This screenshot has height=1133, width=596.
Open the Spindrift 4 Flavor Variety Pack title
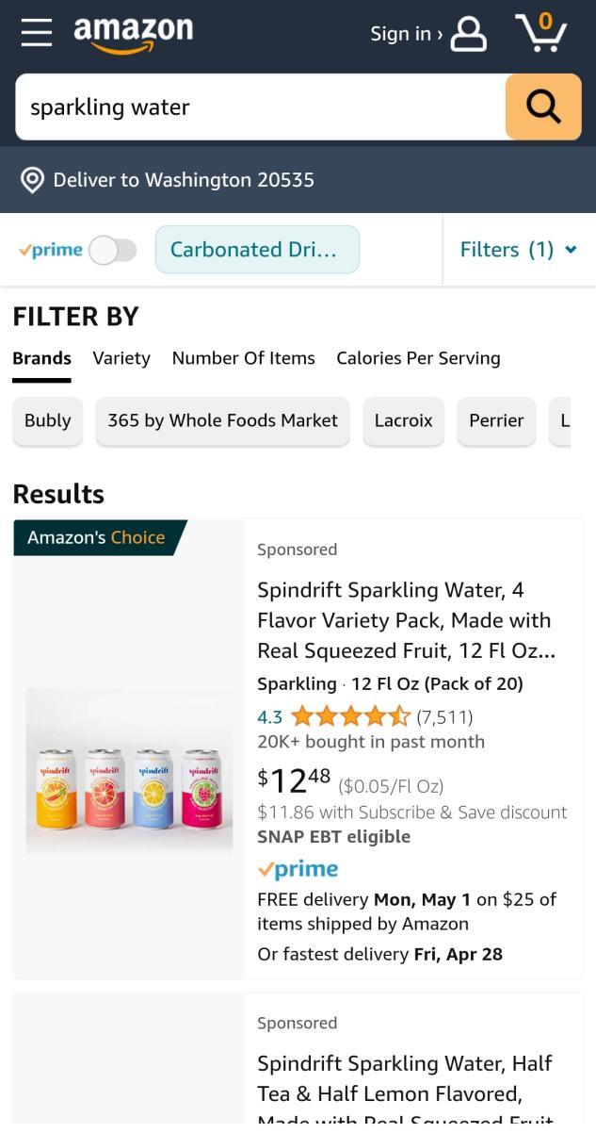[405, 620]
